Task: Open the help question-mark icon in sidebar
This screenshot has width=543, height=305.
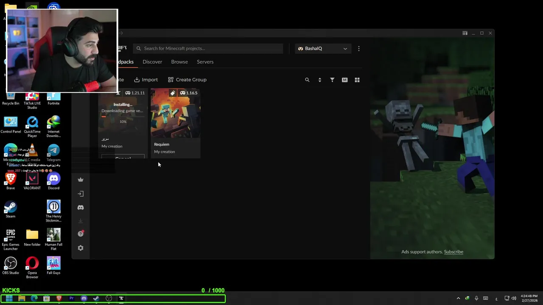Action: point(81,234)
